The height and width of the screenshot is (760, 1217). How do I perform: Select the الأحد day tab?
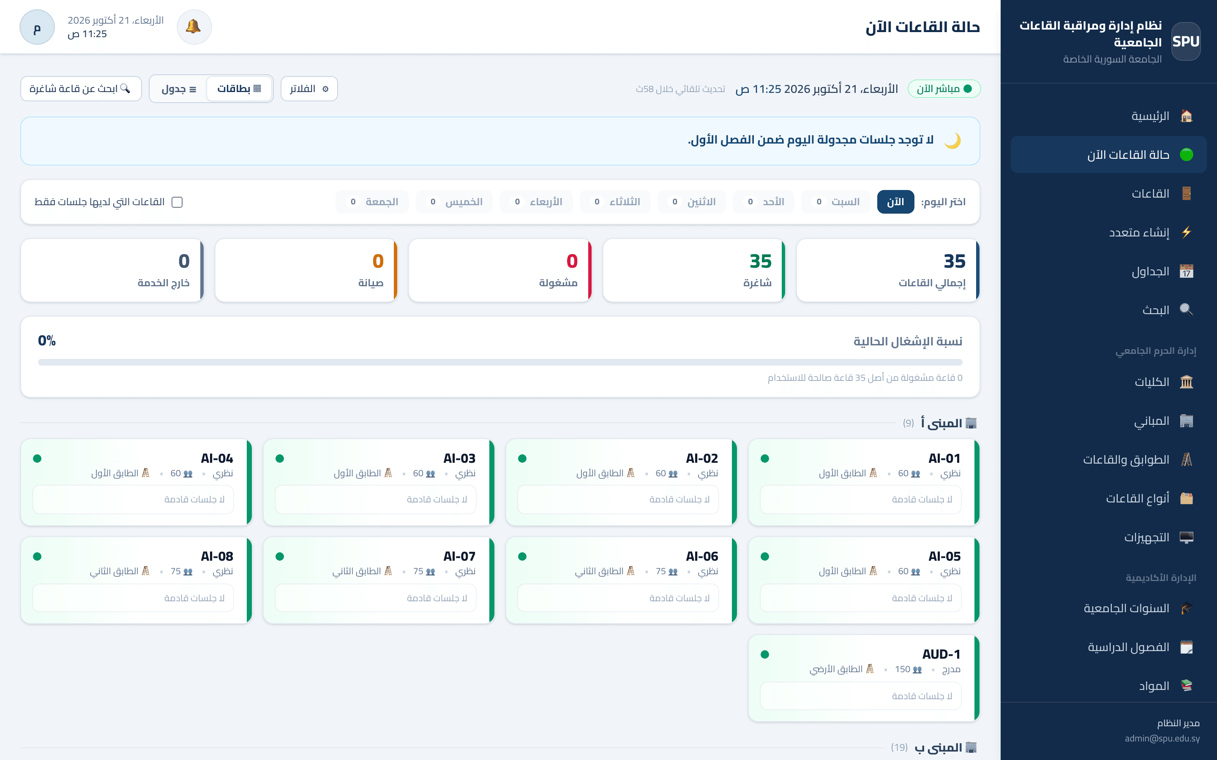[764, 202]
